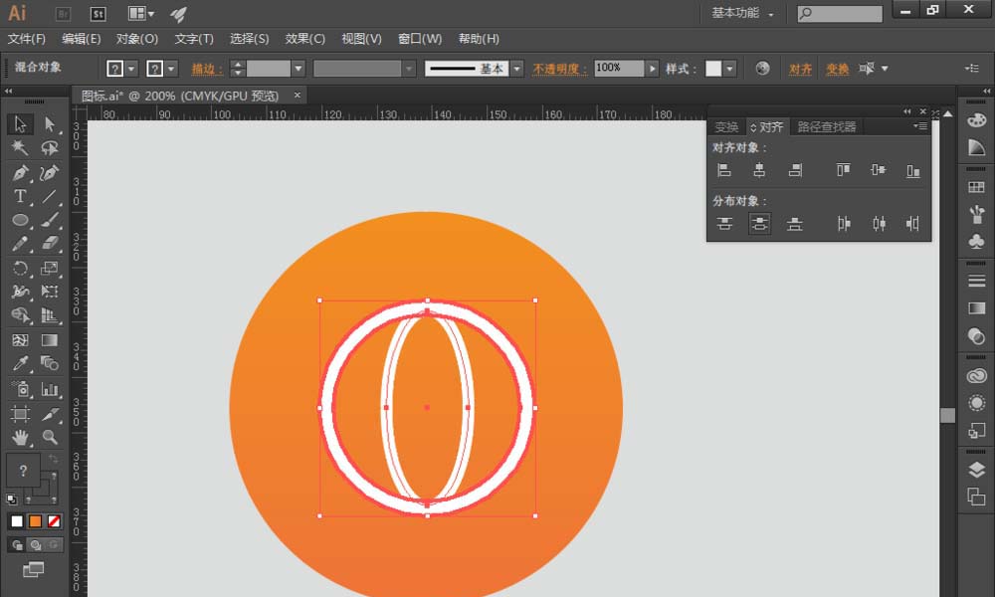Click horizontal align left icon
The image size is (995, 597).
coord(724,170)
